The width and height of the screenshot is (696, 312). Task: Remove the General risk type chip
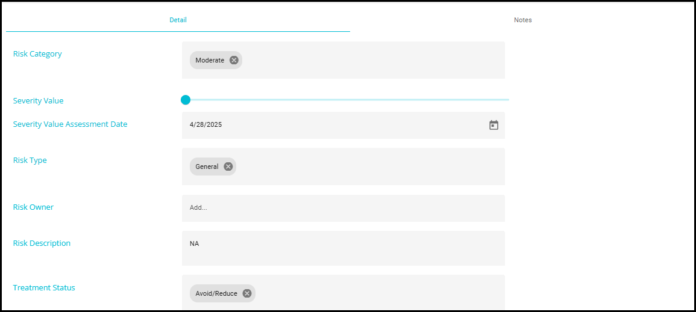point(228,167)
